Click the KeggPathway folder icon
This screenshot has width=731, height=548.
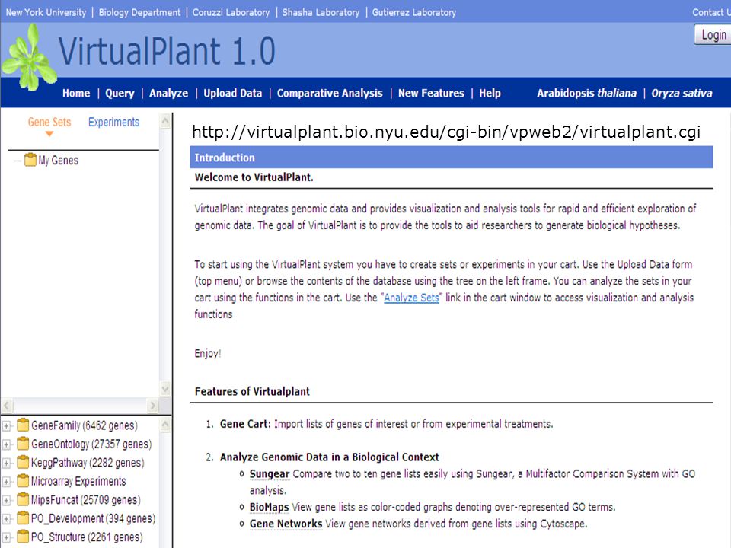pos(23,462)
